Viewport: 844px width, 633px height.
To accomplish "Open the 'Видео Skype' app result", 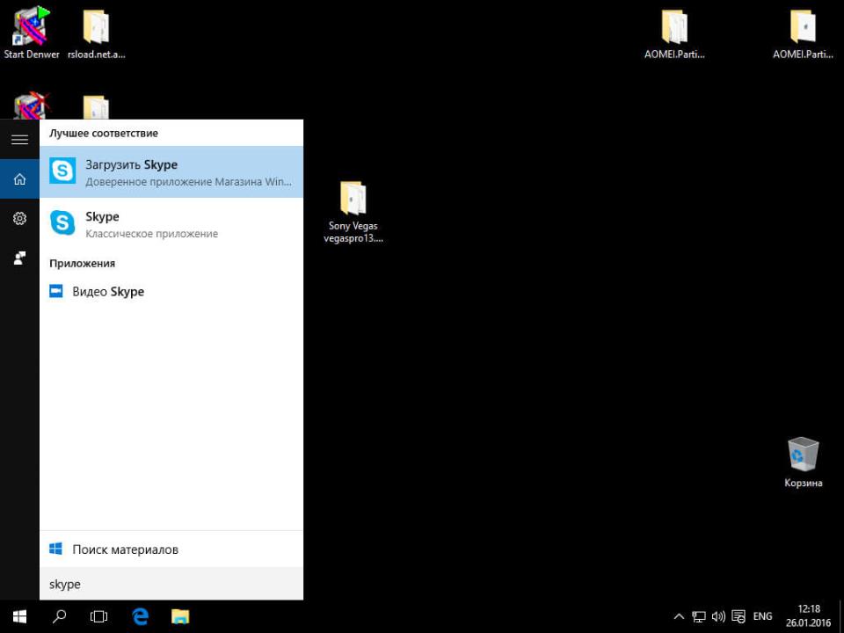I will tap(171, 291).
